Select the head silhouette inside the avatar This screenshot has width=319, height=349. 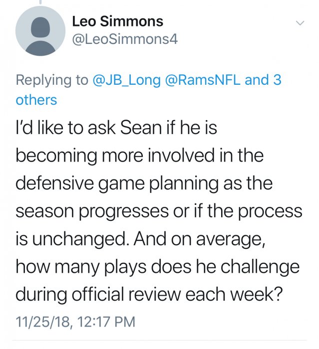pyautogui.click(x=40, y=26)
